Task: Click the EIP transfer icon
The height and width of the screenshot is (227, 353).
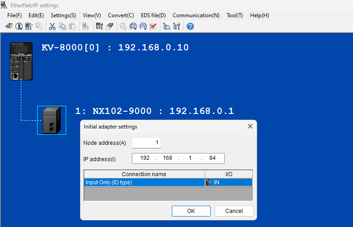Action: (x=143, y=26)
